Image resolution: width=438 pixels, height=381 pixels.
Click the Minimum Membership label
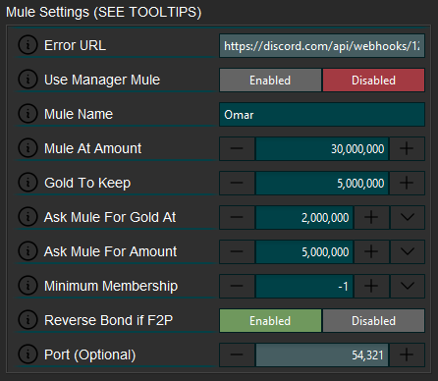click(x=111, y=286)
